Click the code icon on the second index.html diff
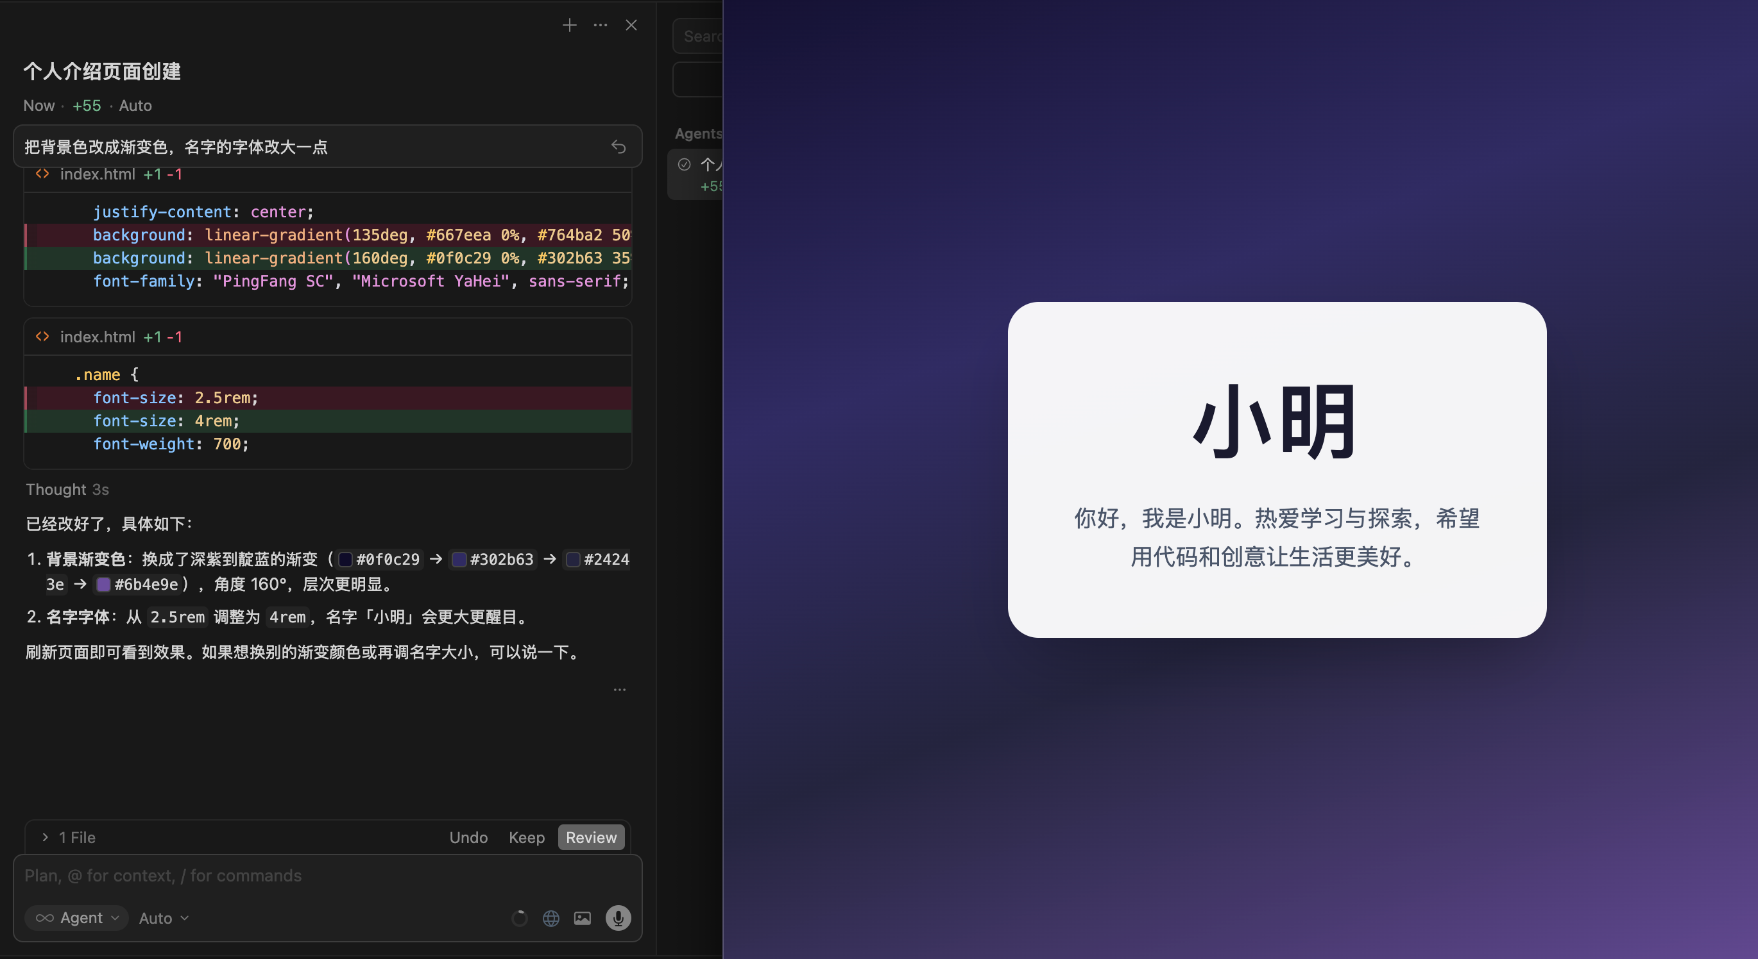Viewport: 1758px width, 959px height. (42, 337)
